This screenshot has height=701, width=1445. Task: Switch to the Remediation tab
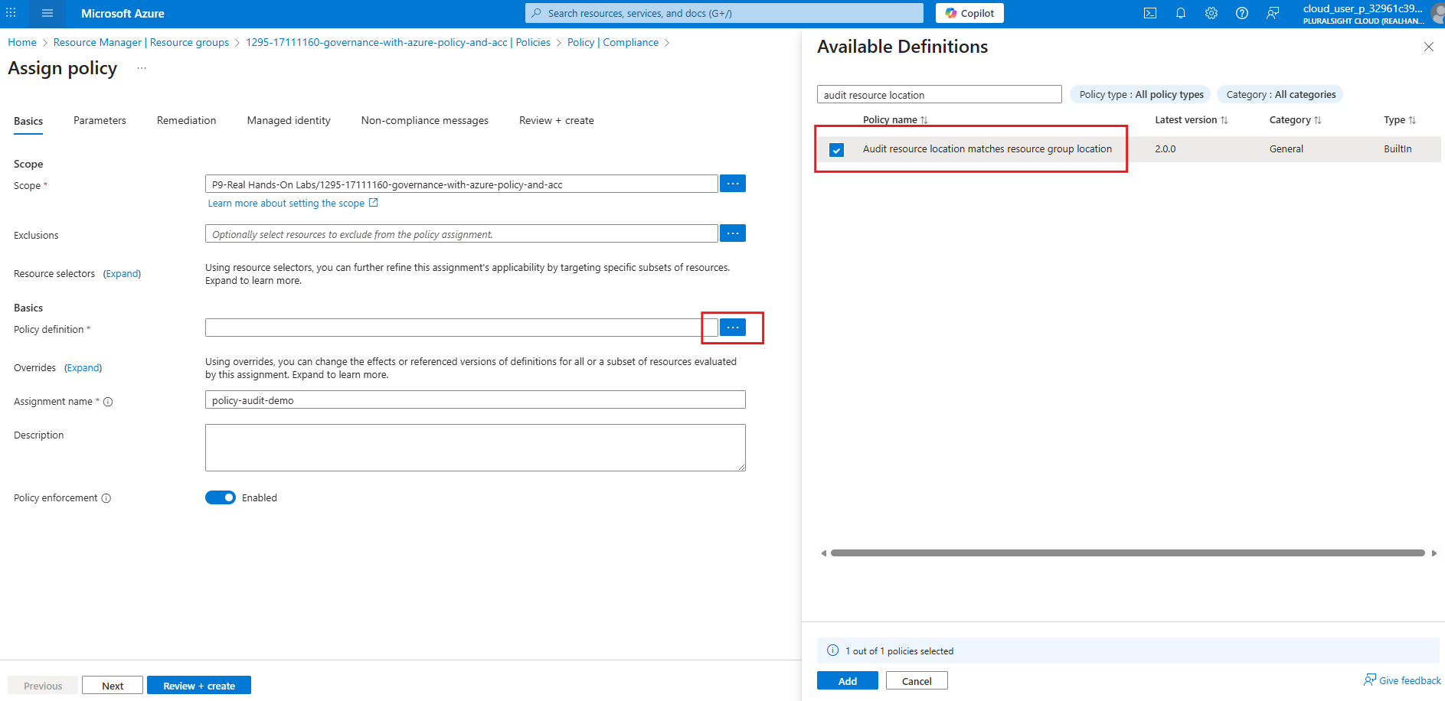click(186, 120)
